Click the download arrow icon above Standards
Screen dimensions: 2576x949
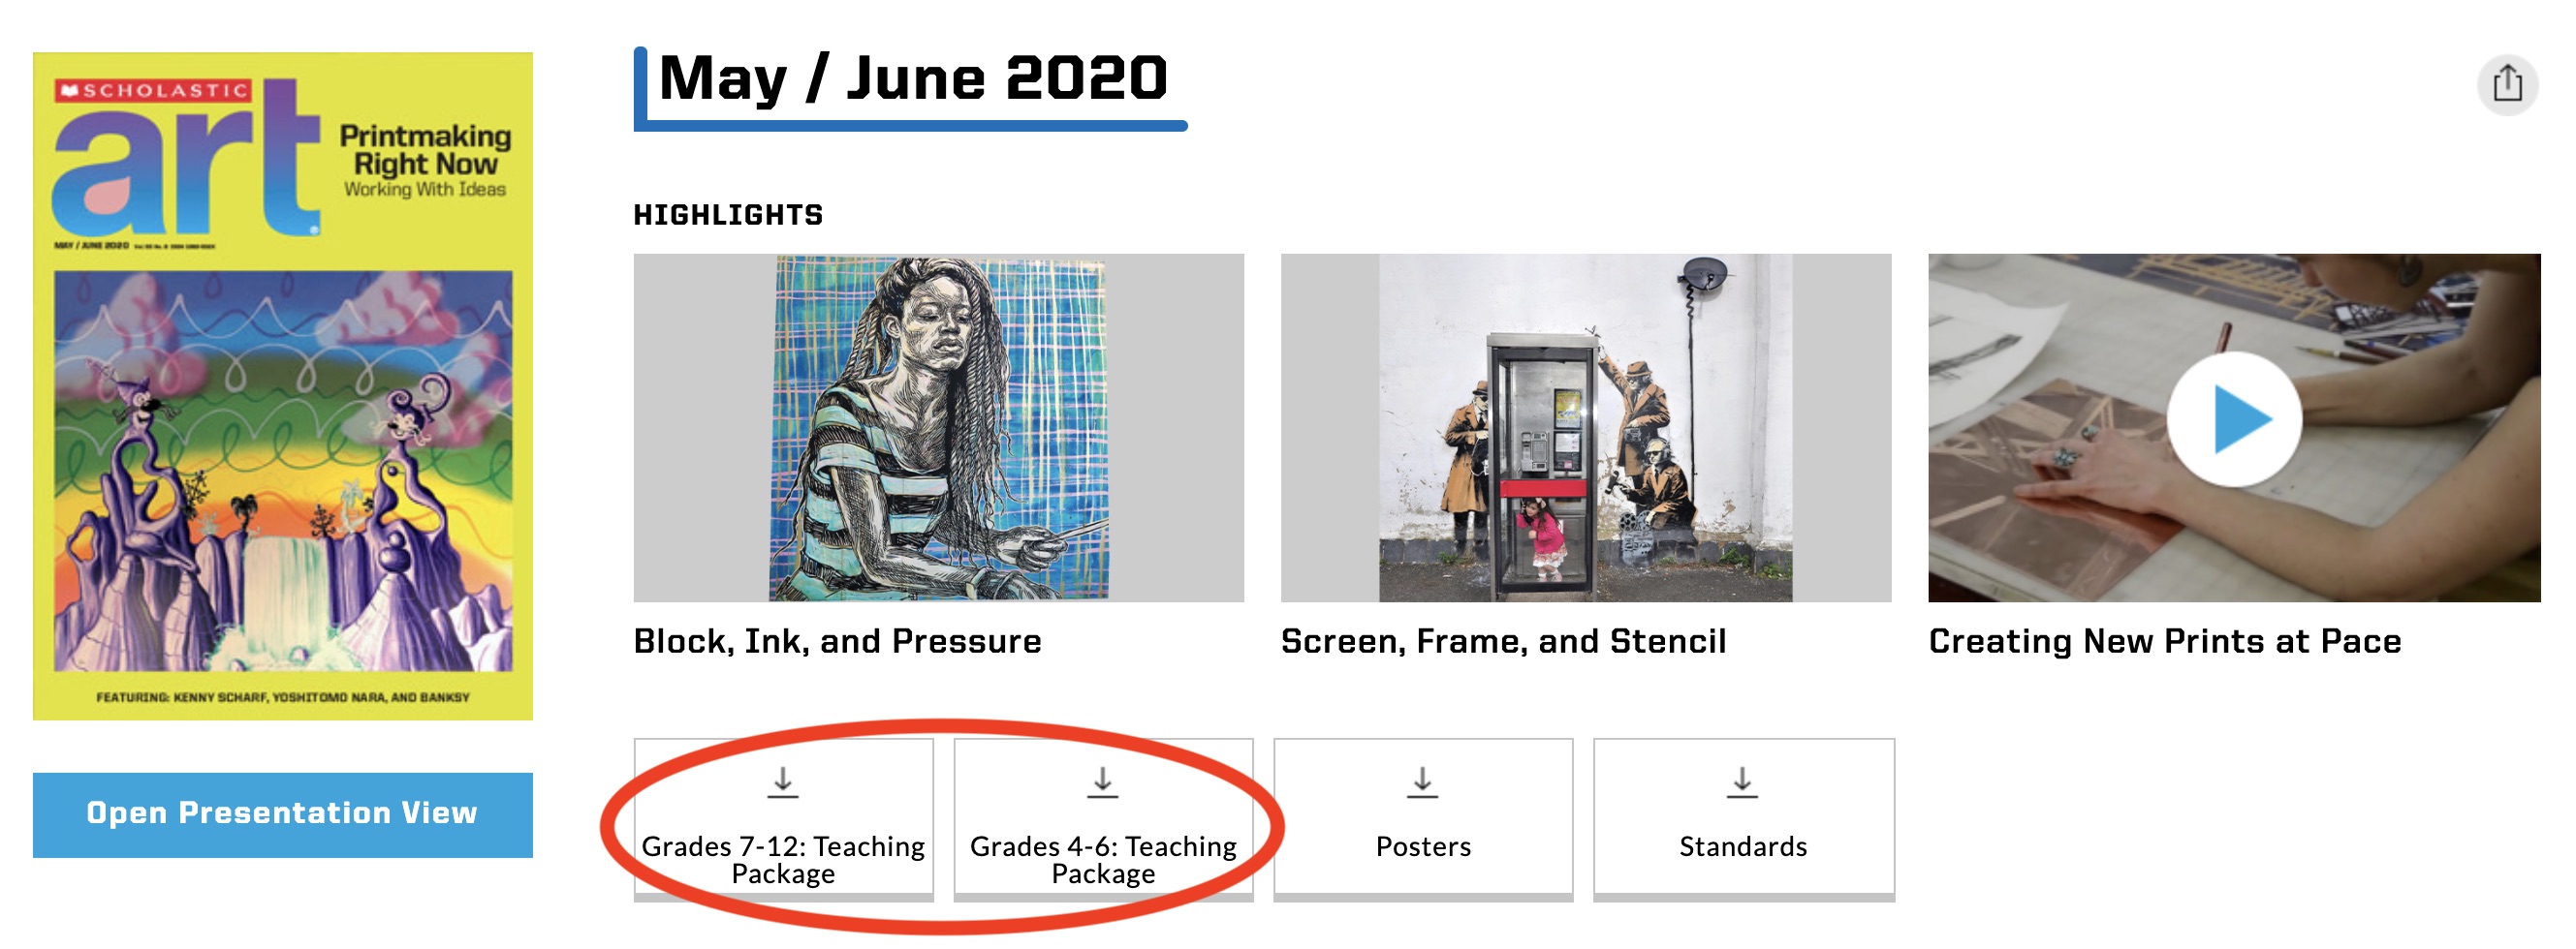[1742, 782]
